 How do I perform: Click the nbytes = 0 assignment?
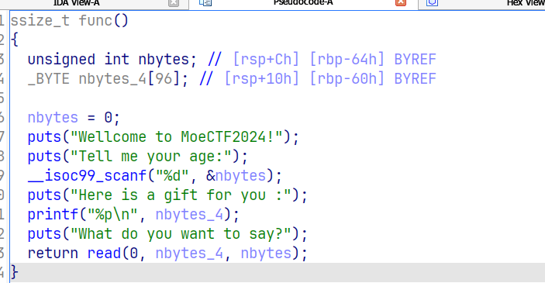tap(74, 118)
